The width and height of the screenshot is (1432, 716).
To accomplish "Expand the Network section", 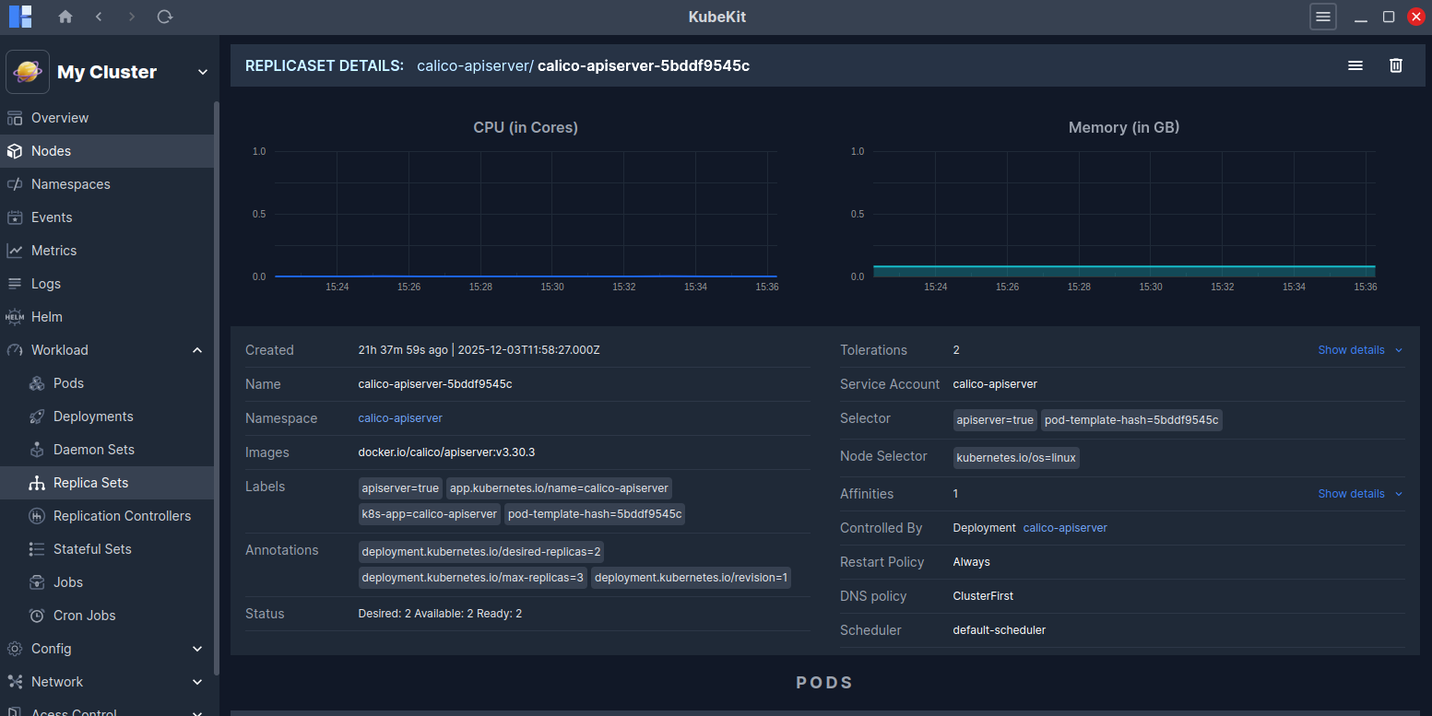I will tap(197, 682).
